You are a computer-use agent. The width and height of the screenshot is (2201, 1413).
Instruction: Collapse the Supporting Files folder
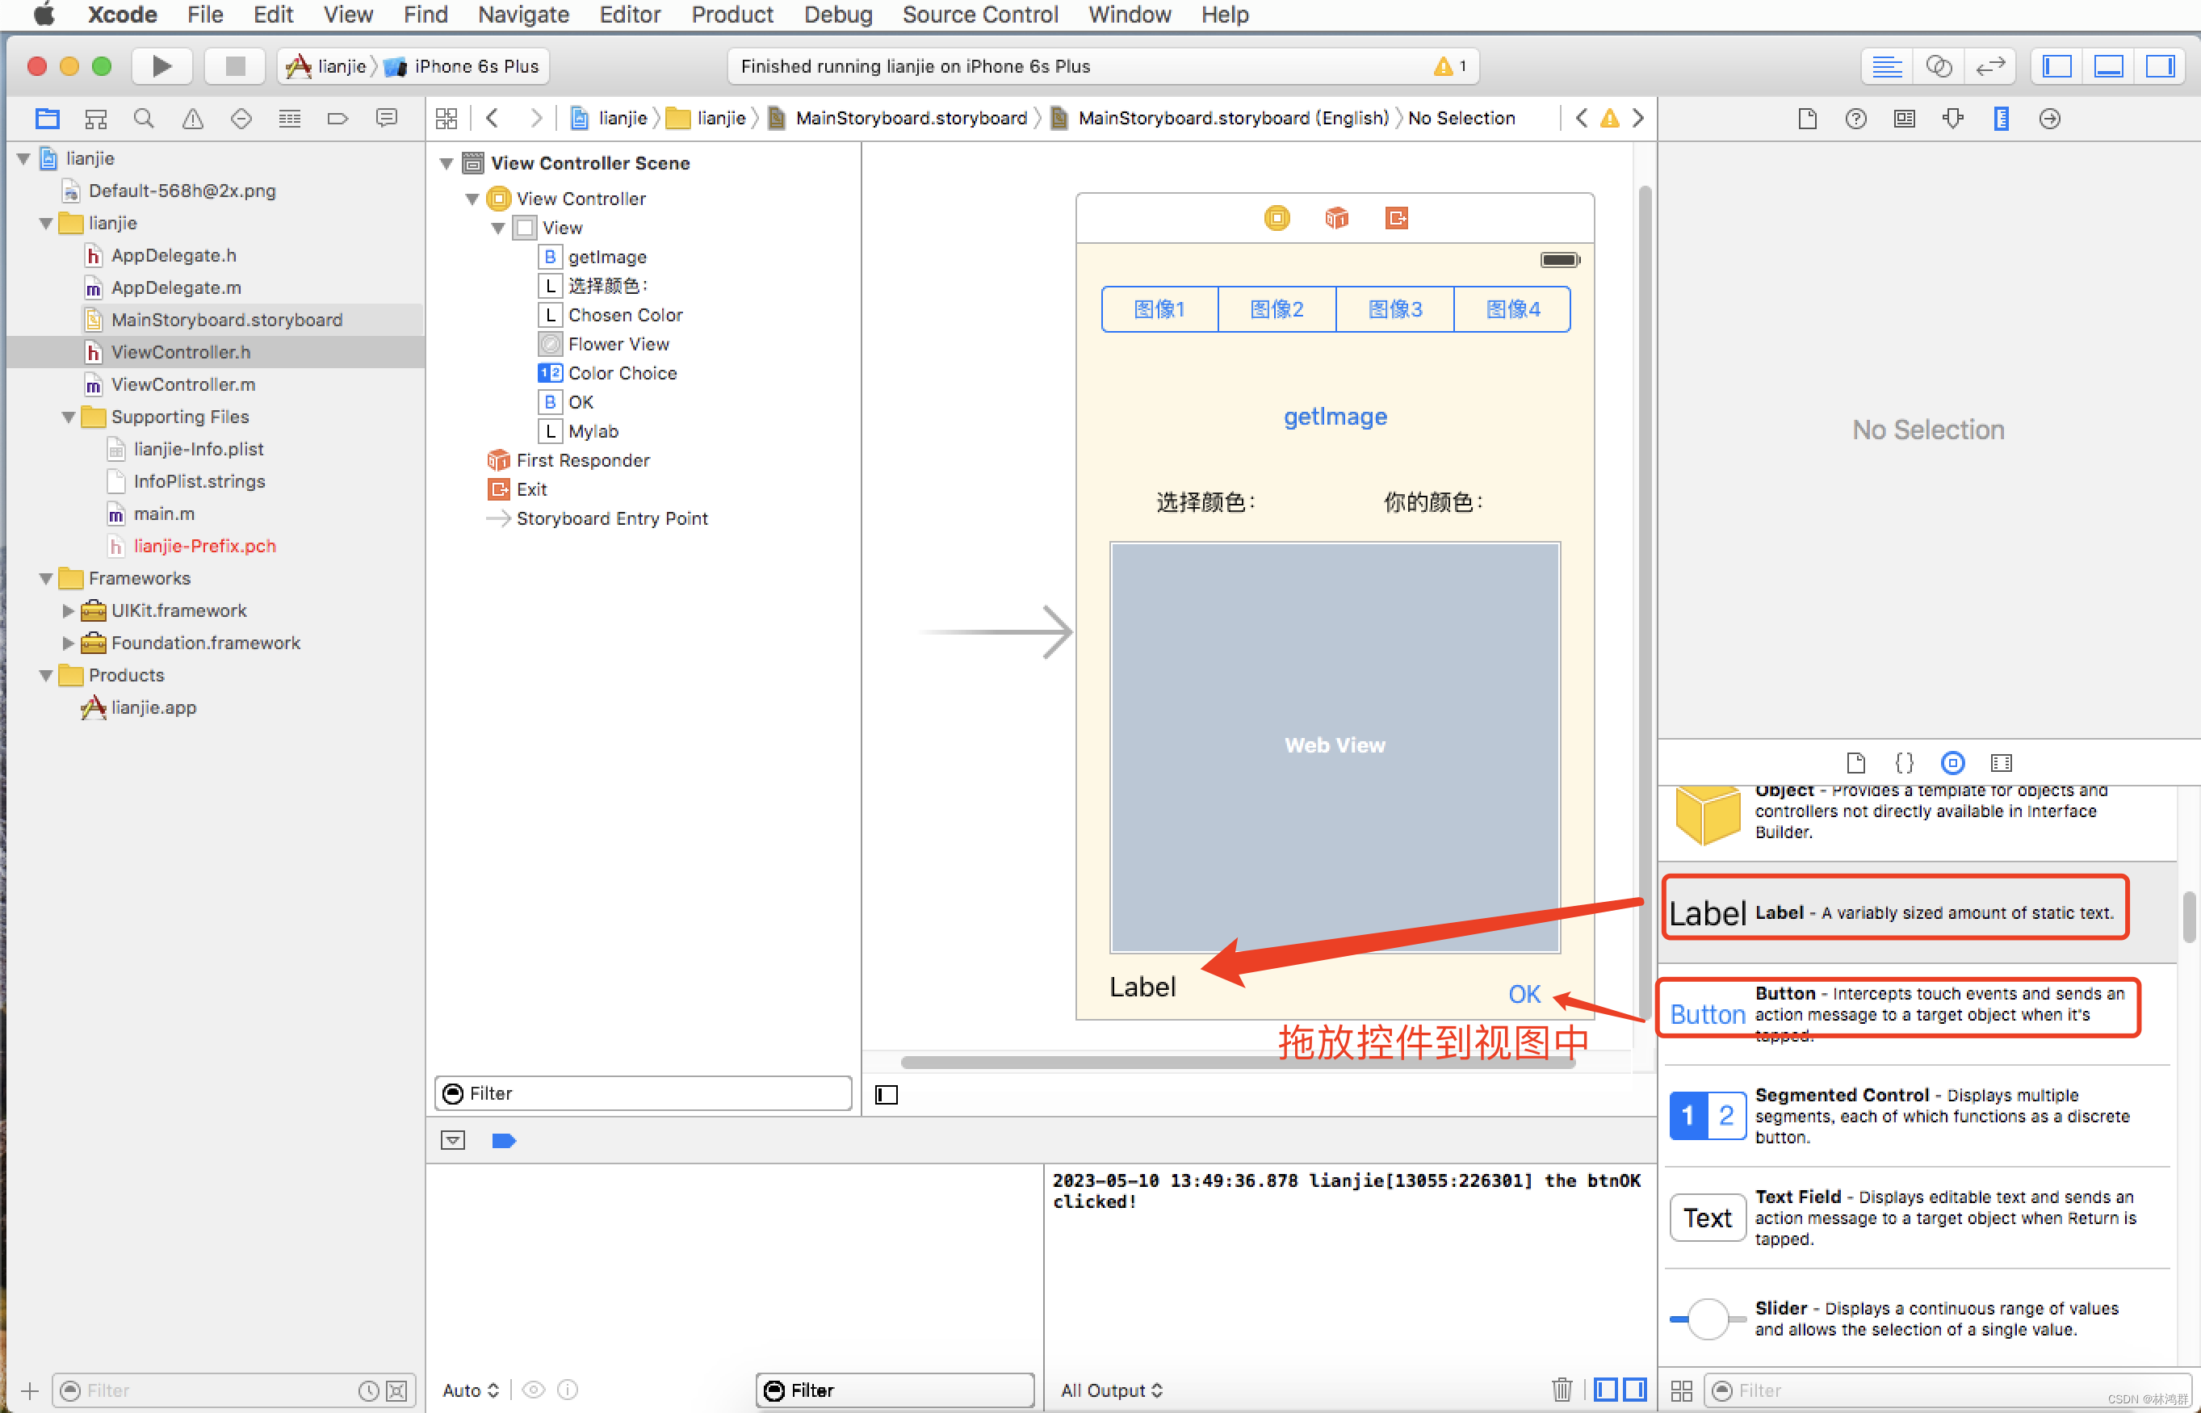click(x=68, y=417)
